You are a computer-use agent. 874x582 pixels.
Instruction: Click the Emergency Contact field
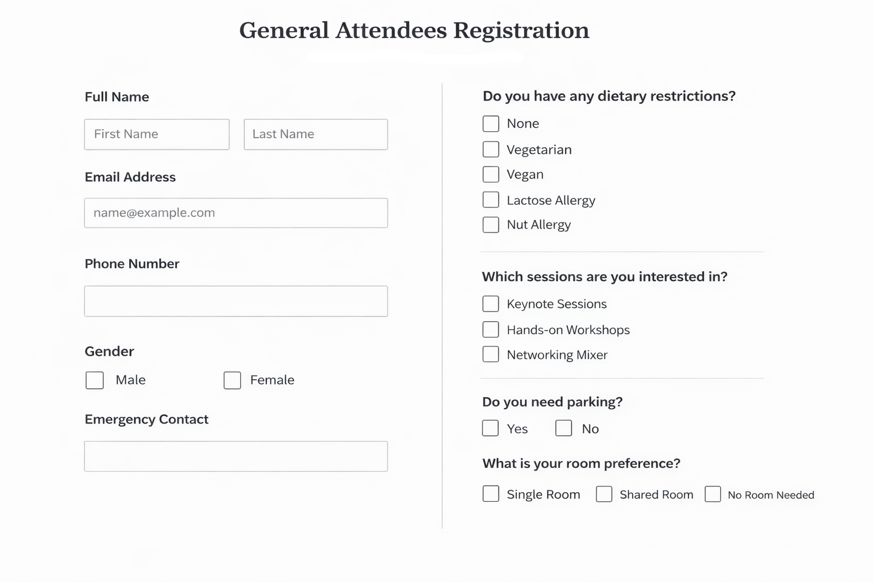[x=236, y=456]
